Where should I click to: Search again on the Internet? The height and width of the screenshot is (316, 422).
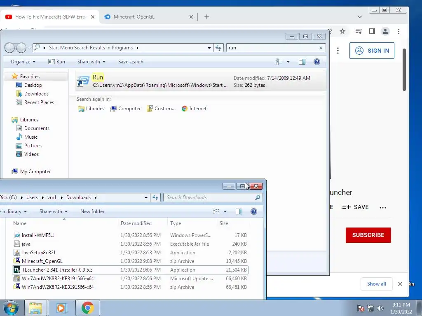[194, 109]
